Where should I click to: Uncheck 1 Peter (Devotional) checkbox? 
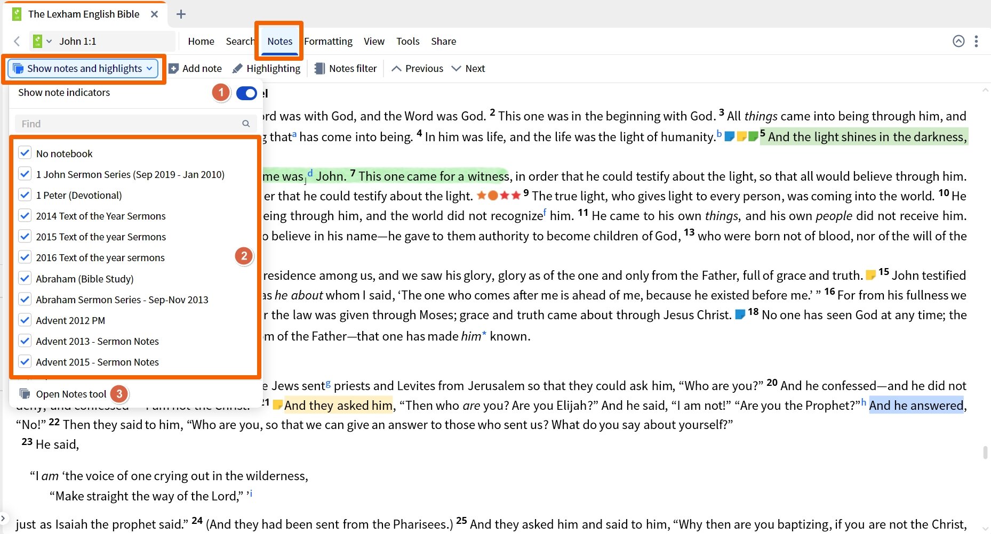click(25, 195)
